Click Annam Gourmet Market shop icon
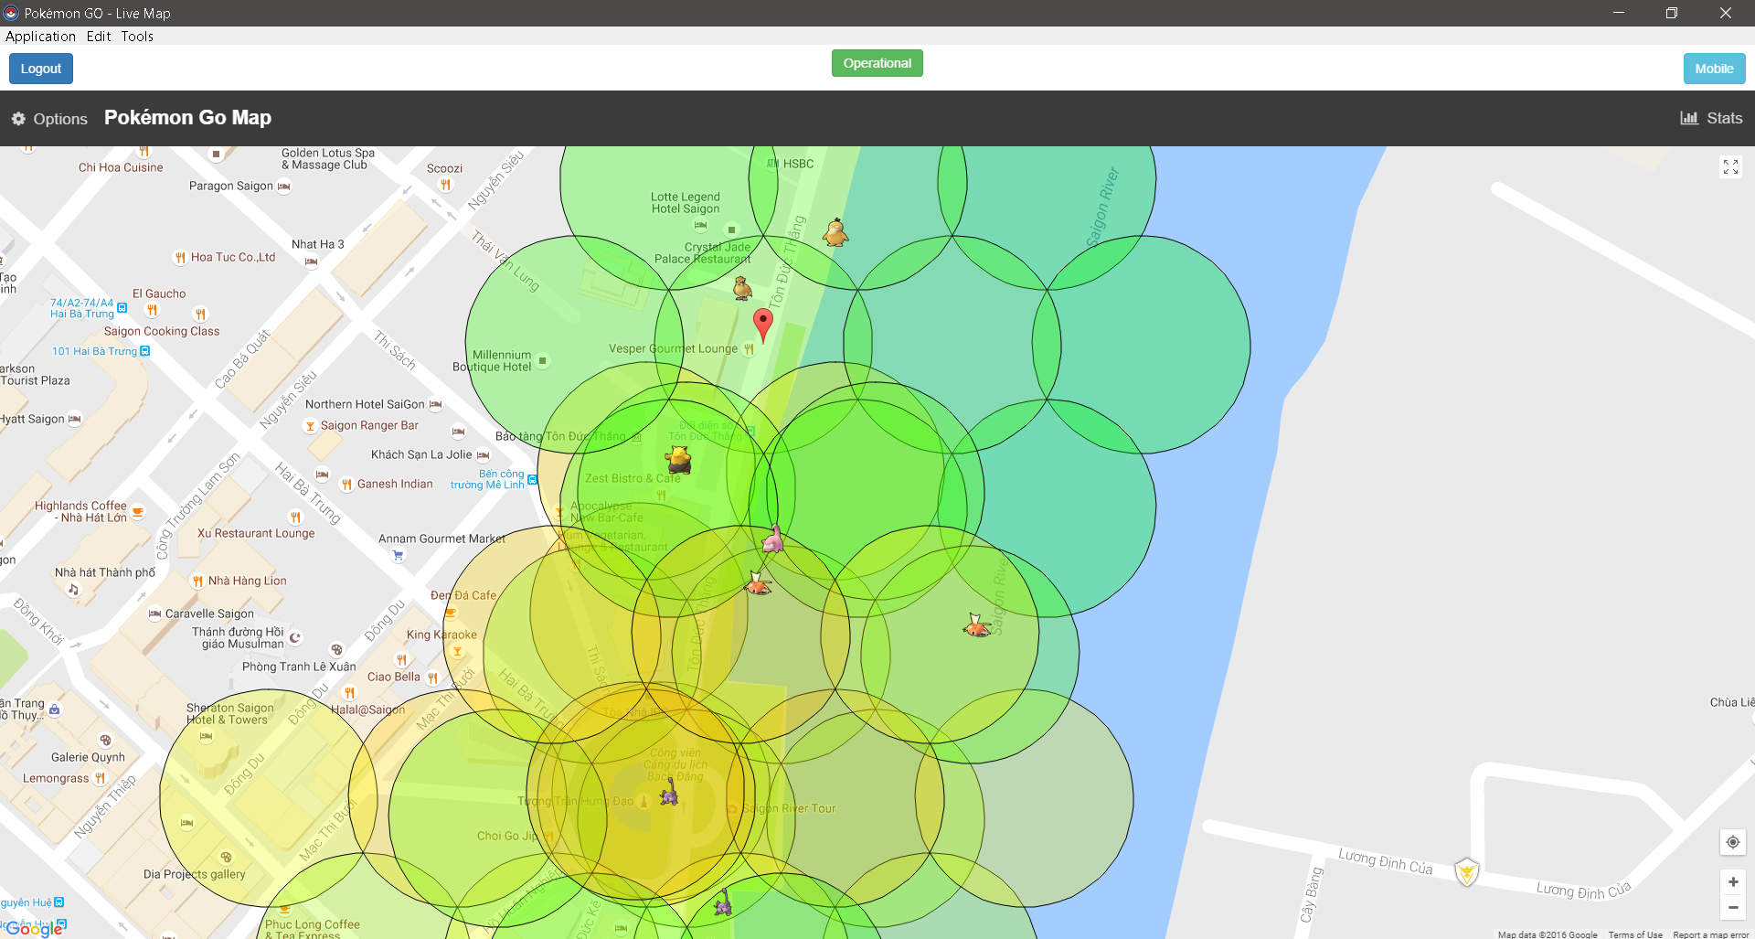The image size is (1755, 939). [x=398, y=555]
